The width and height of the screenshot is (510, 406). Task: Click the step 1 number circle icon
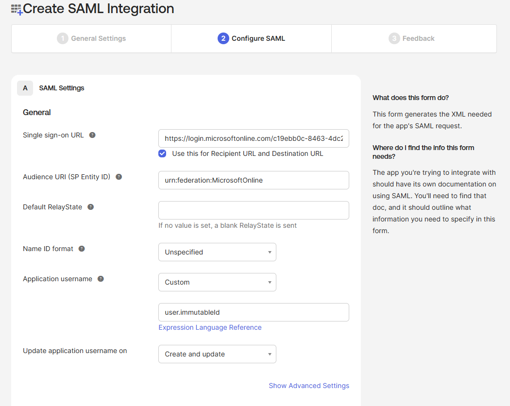[x=62, y=38]
